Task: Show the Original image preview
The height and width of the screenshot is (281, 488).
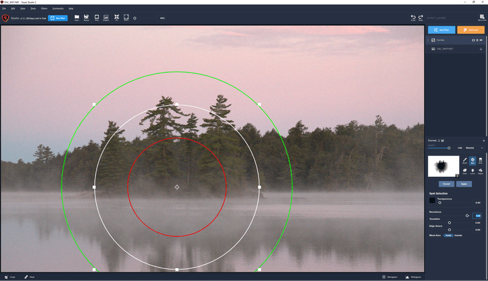Action: (x=106, y=18)
